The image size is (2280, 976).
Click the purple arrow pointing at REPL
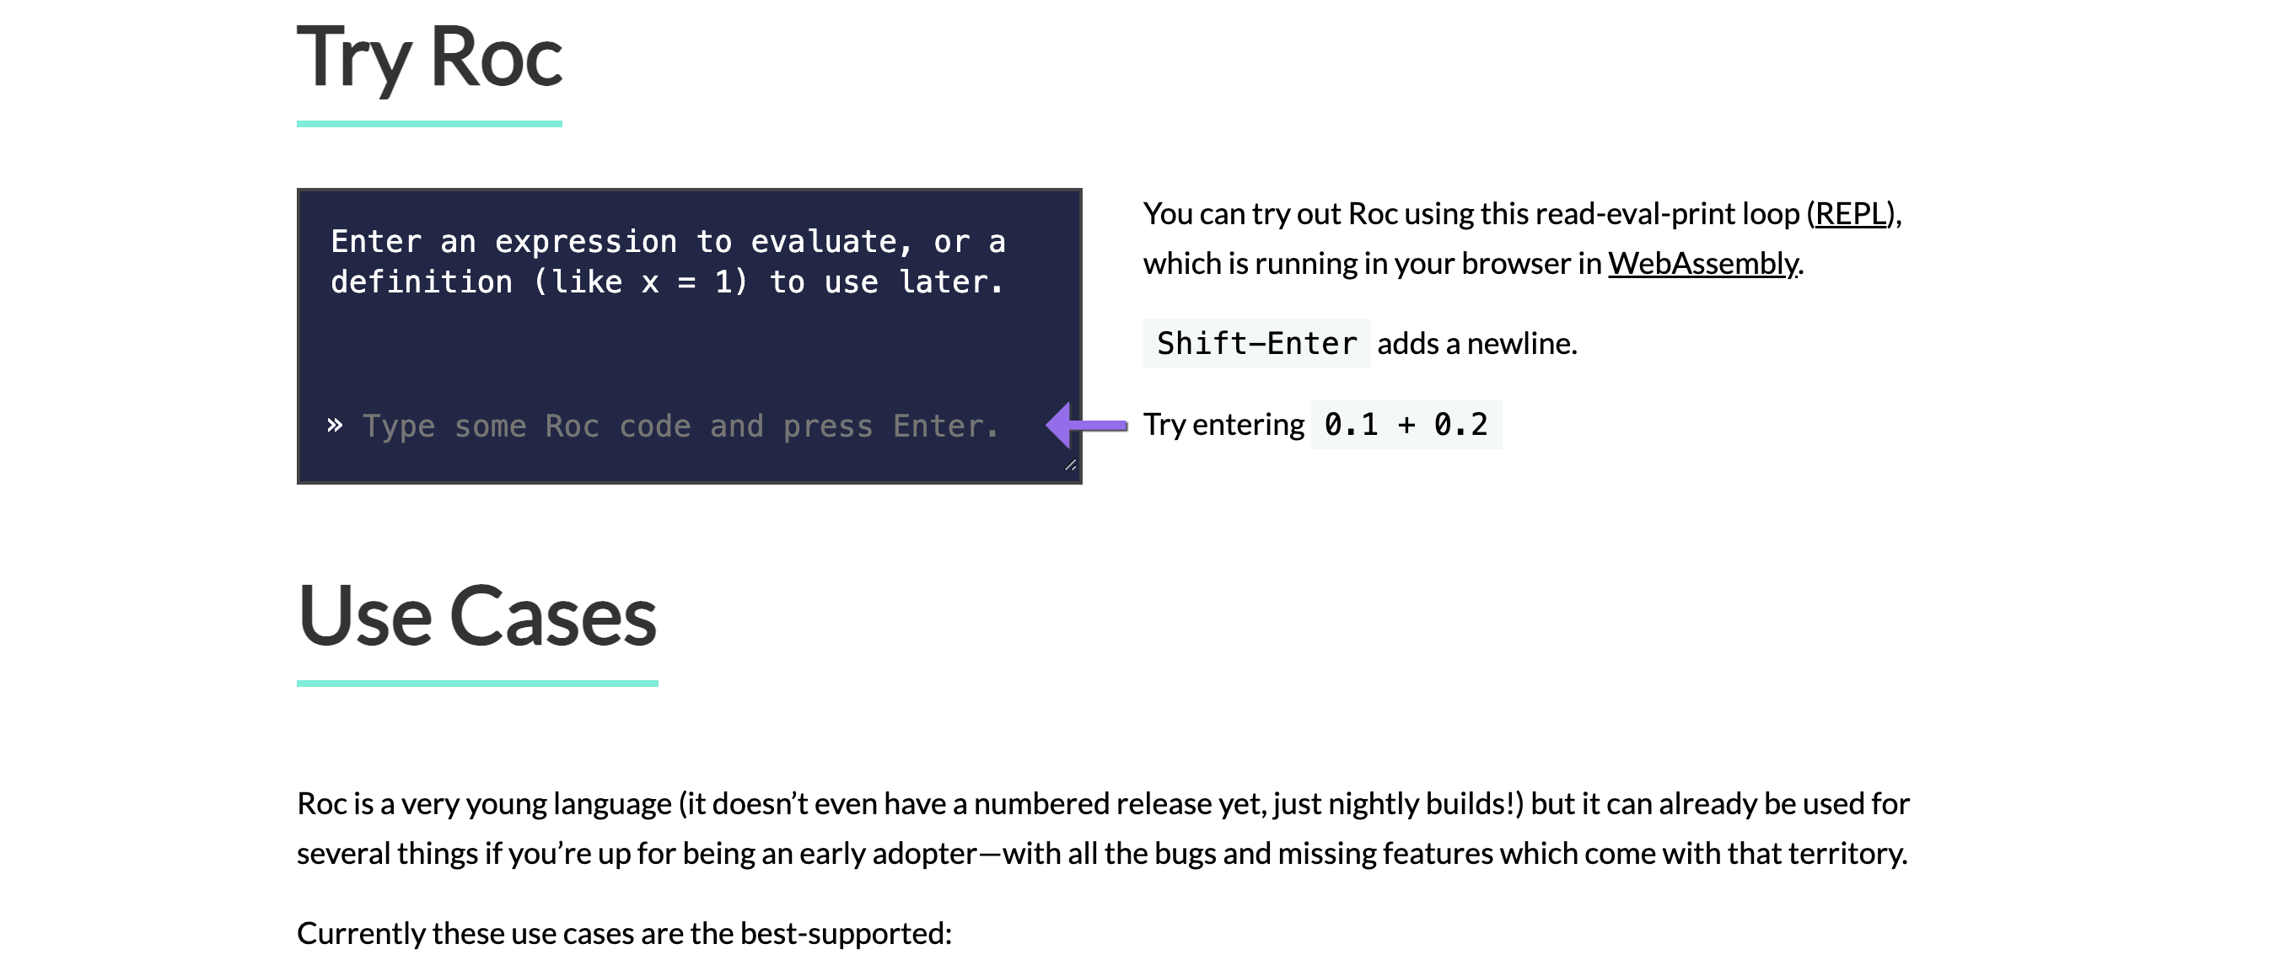(1087, 426)
